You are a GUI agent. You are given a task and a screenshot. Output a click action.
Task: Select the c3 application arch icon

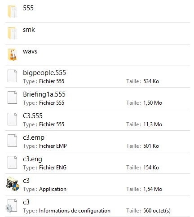click(x=13, y=184)
